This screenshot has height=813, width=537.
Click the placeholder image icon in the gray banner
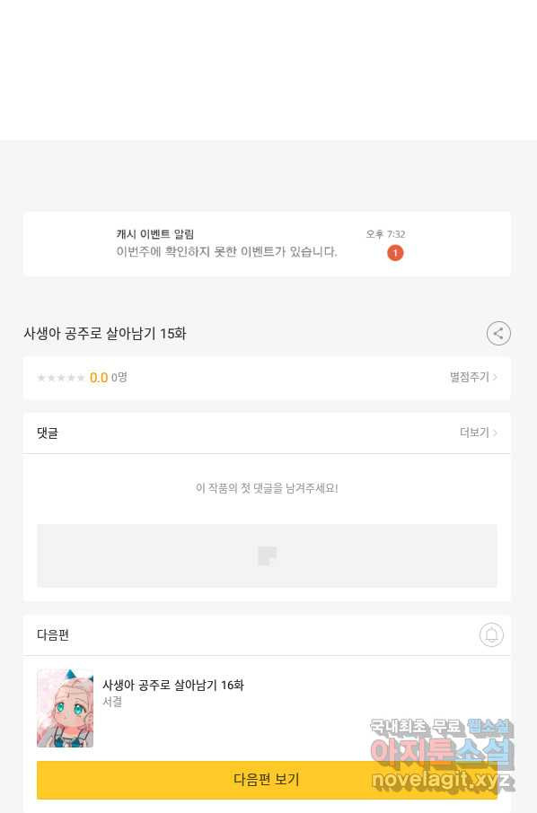click(x=268, y=555)
